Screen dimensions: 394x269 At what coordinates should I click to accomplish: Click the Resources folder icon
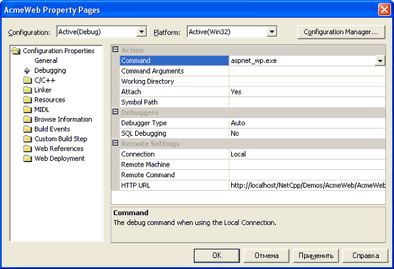[x=28, y=100]
